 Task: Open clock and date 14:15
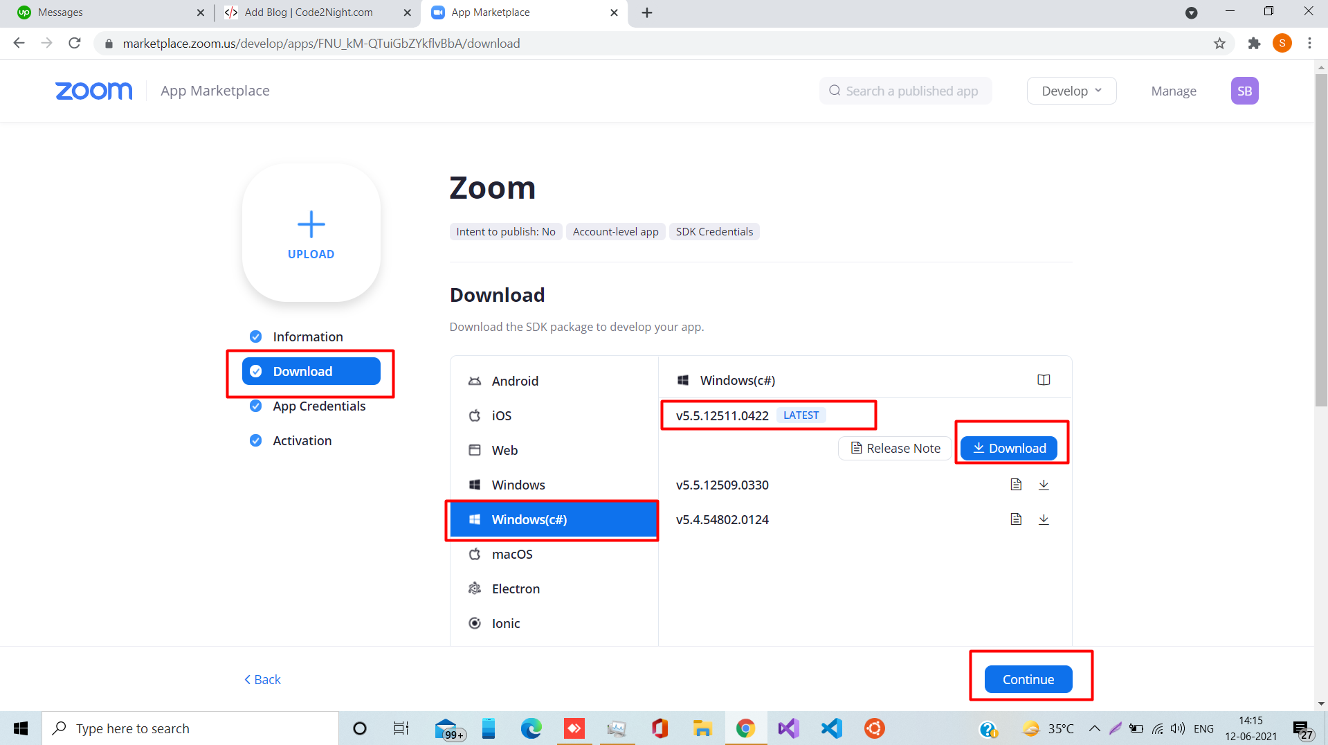tap(1250, 728)
